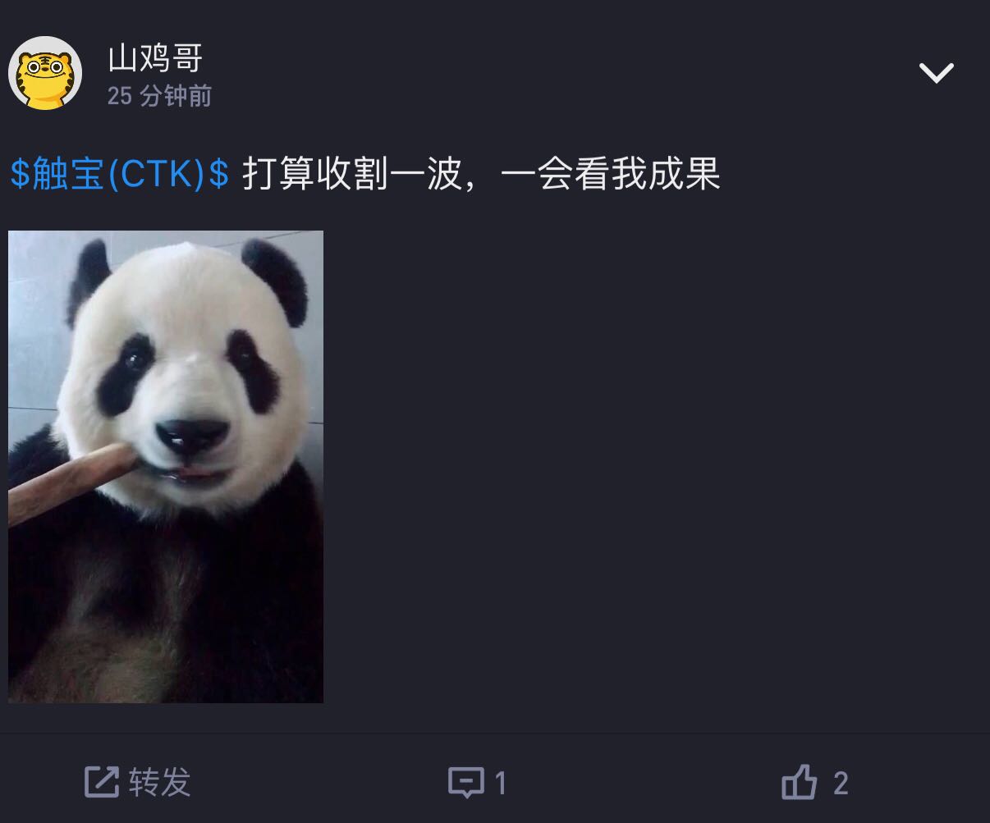Click the like count 2
Viewport: 990px width, 823px height.
(x=841, y=784)
